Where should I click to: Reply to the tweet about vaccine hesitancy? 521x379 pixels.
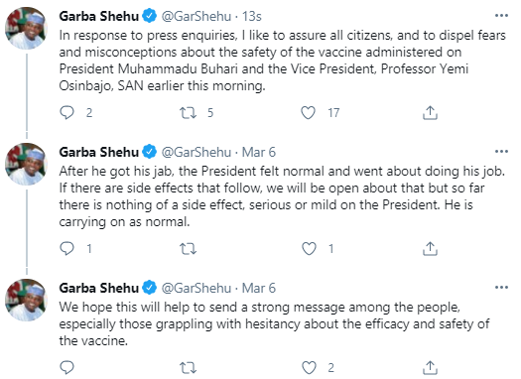click(66, 368)
